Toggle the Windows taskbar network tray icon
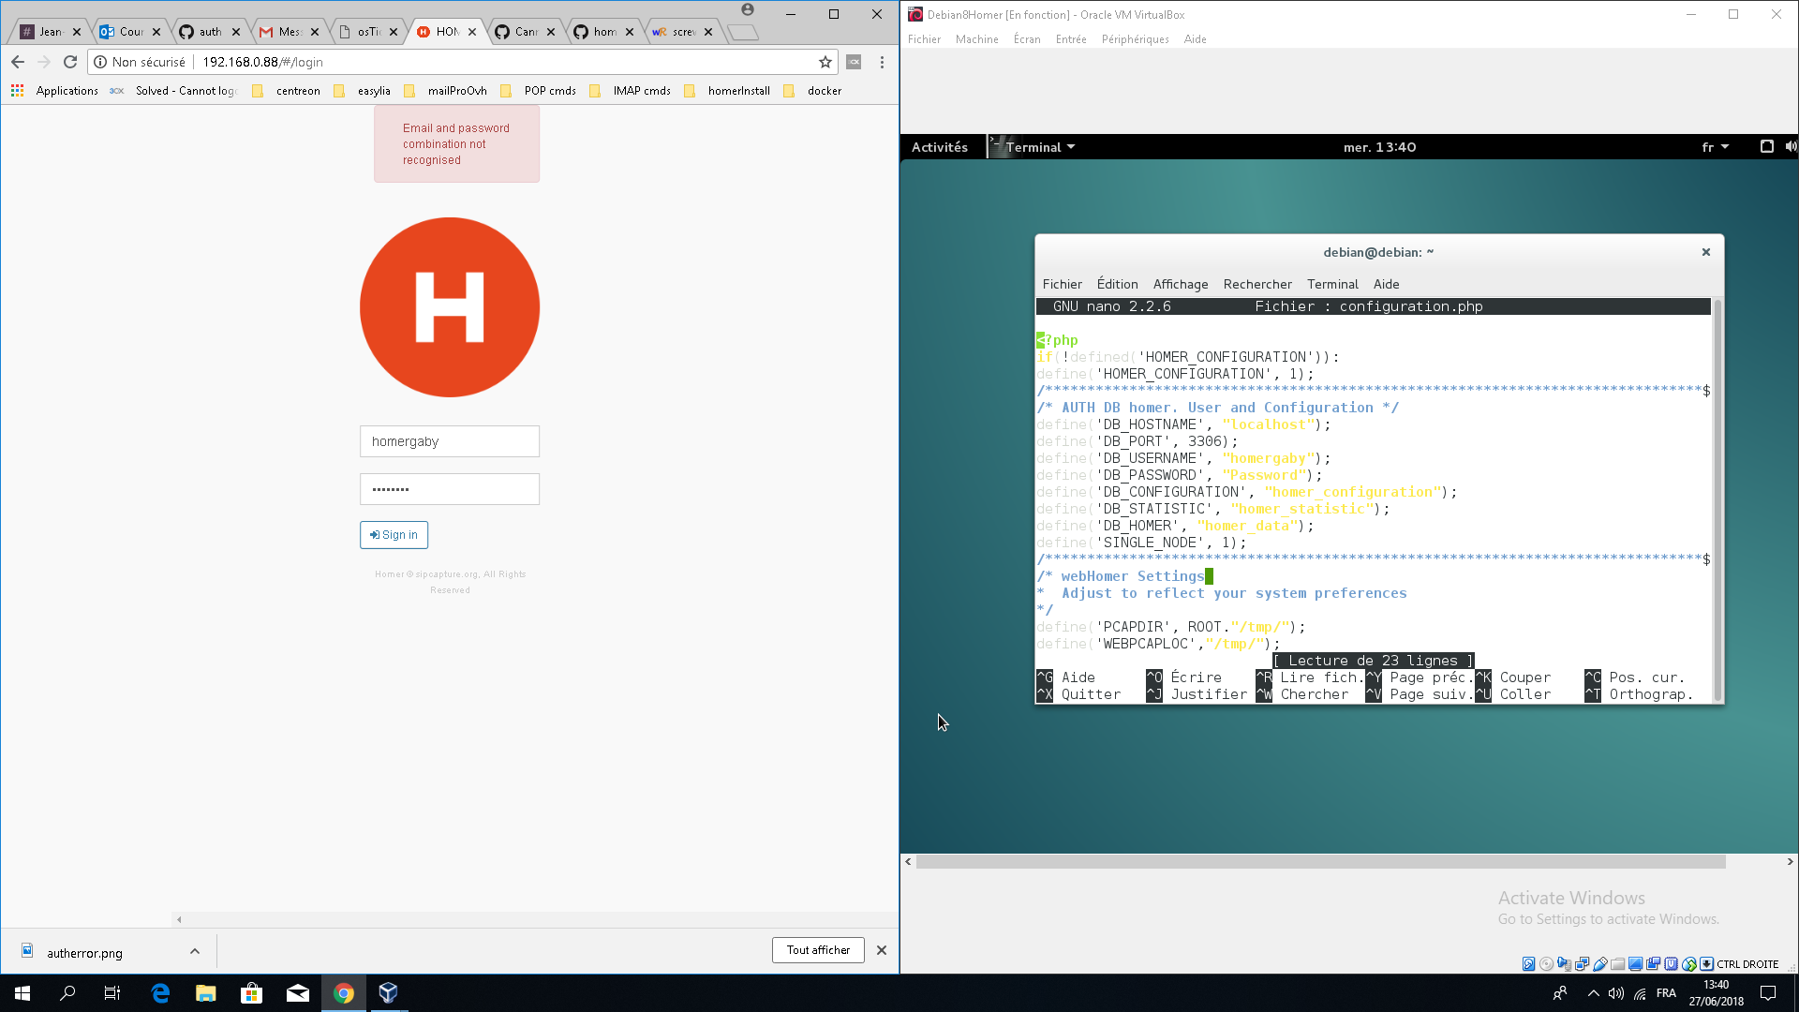1799x1012 pixels. point(1641,994)
